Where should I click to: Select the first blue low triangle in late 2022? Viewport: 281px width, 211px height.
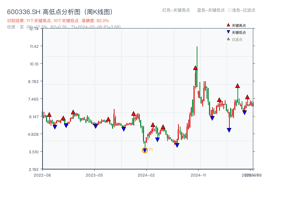[55, 127]
